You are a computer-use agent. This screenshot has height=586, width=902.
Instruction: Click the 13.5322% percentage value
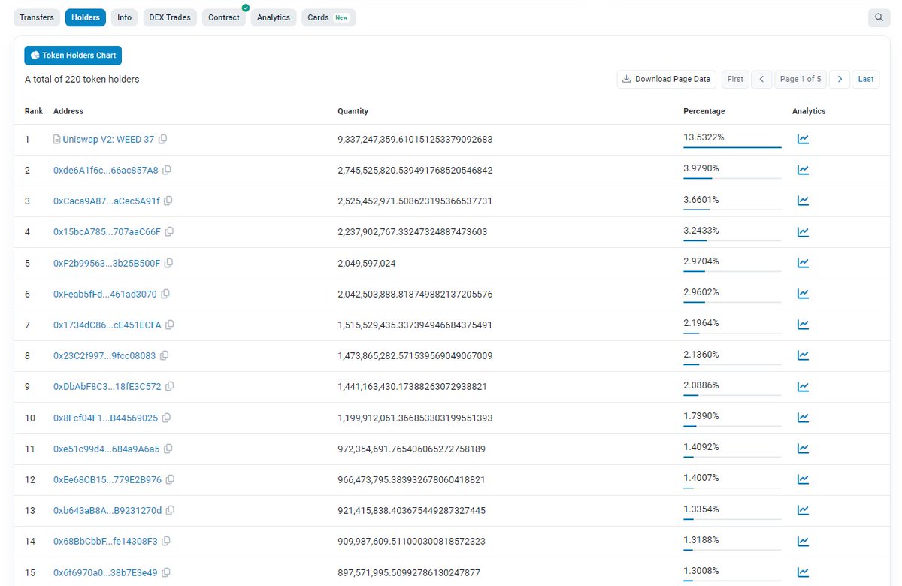click(x=704, y=137)
